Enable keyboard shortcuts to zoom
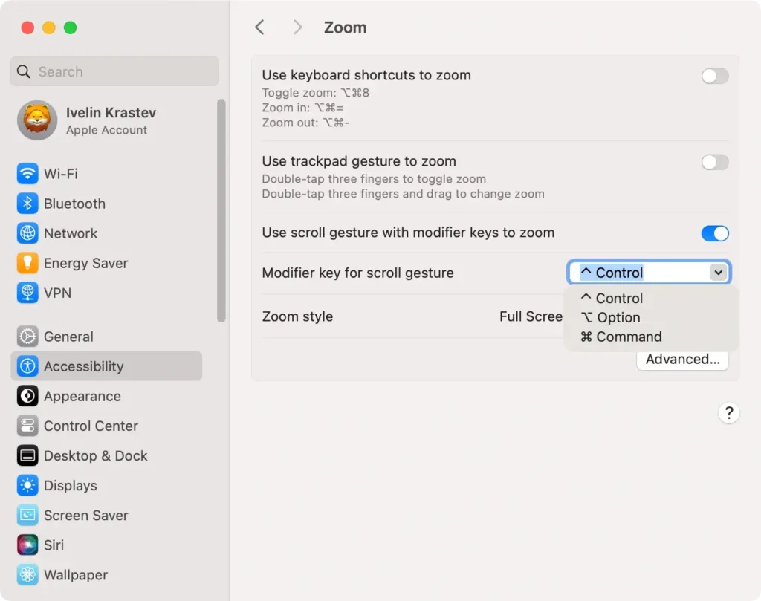This screenshot has width=761, height=601. pyautogui.click(x=714, y=76)
